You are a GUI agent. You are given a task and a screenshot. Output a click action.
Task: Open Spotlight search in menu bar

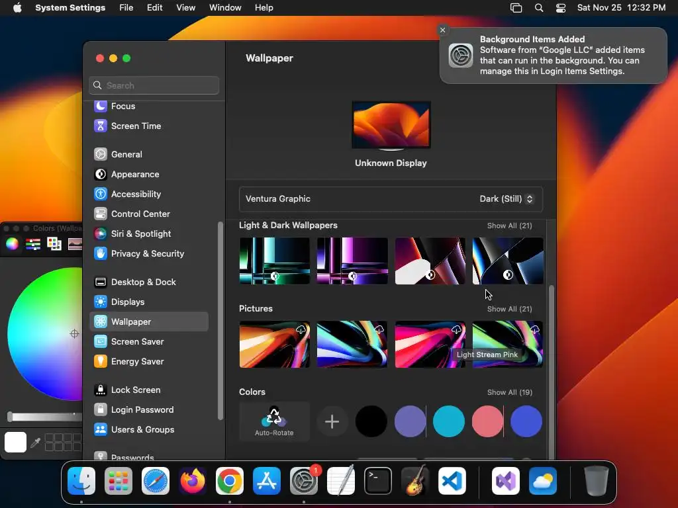pyautogui.click(x=539, y=8)
